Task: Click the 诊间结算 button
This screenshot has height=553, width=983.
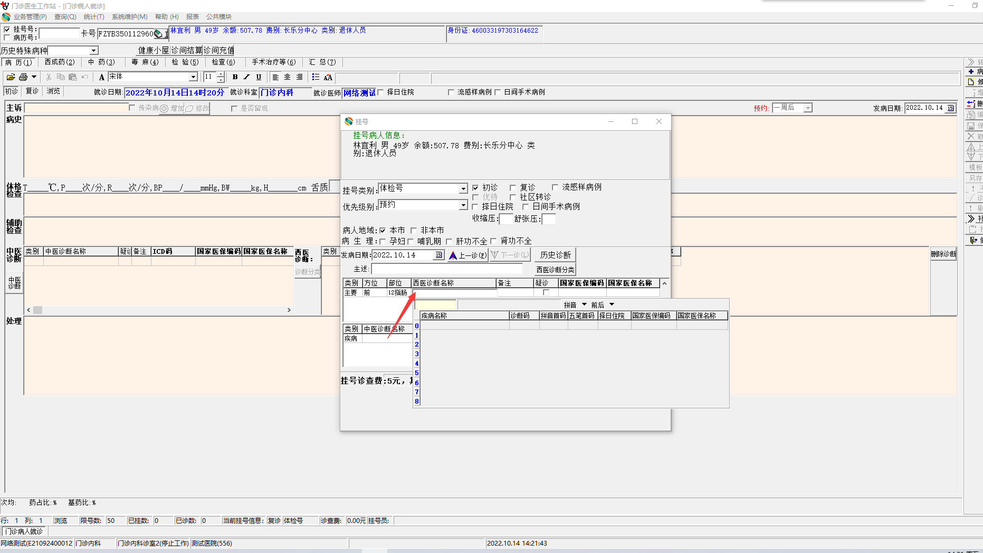Action: pyautogui.click(x=187, y=50)
